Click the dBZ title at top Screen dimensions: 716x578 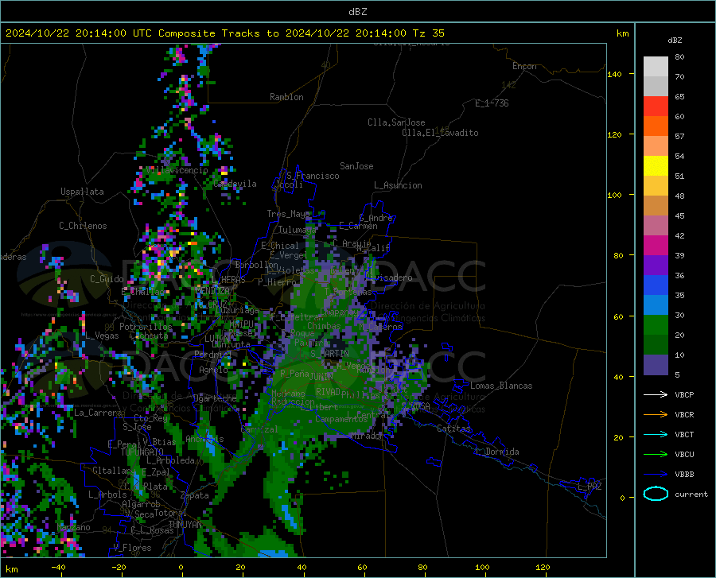pyautogui.click(x=357, y=12)
